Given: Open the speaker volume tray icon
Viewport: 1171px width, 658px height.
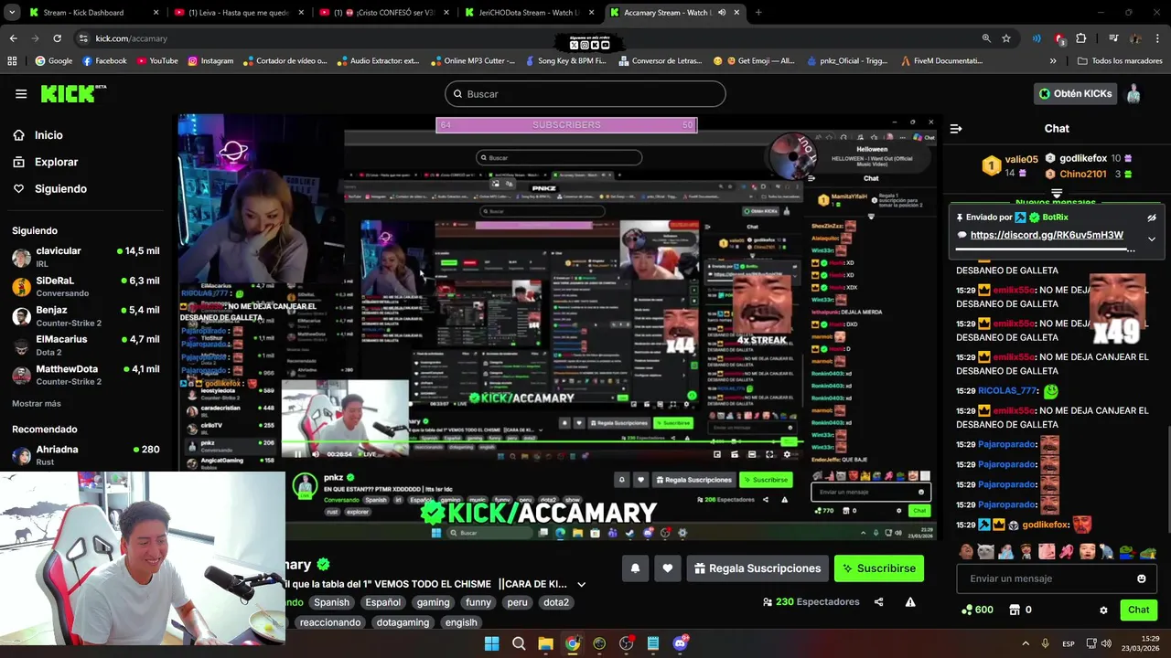Looking at the screenshot, I should 1106,644.
